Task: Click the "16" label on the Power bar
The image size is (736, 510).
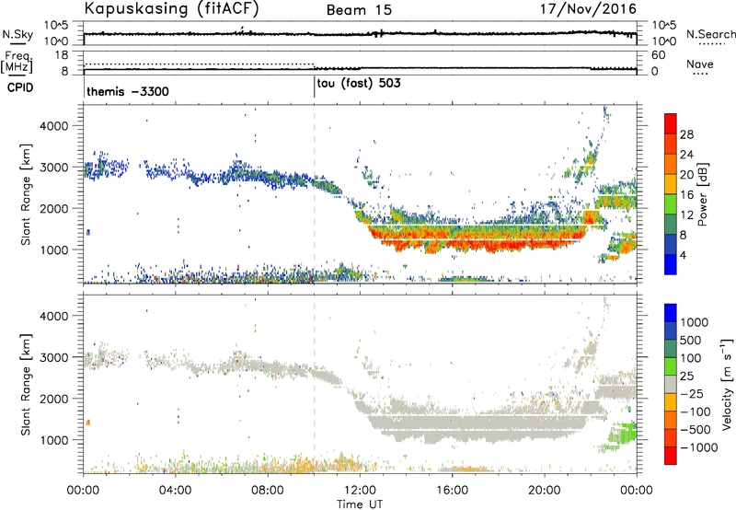Action: tap(686, 195)
